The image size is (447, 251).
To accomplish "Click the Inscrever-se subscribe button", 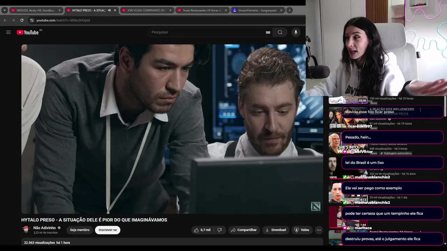I will point(108,230).
